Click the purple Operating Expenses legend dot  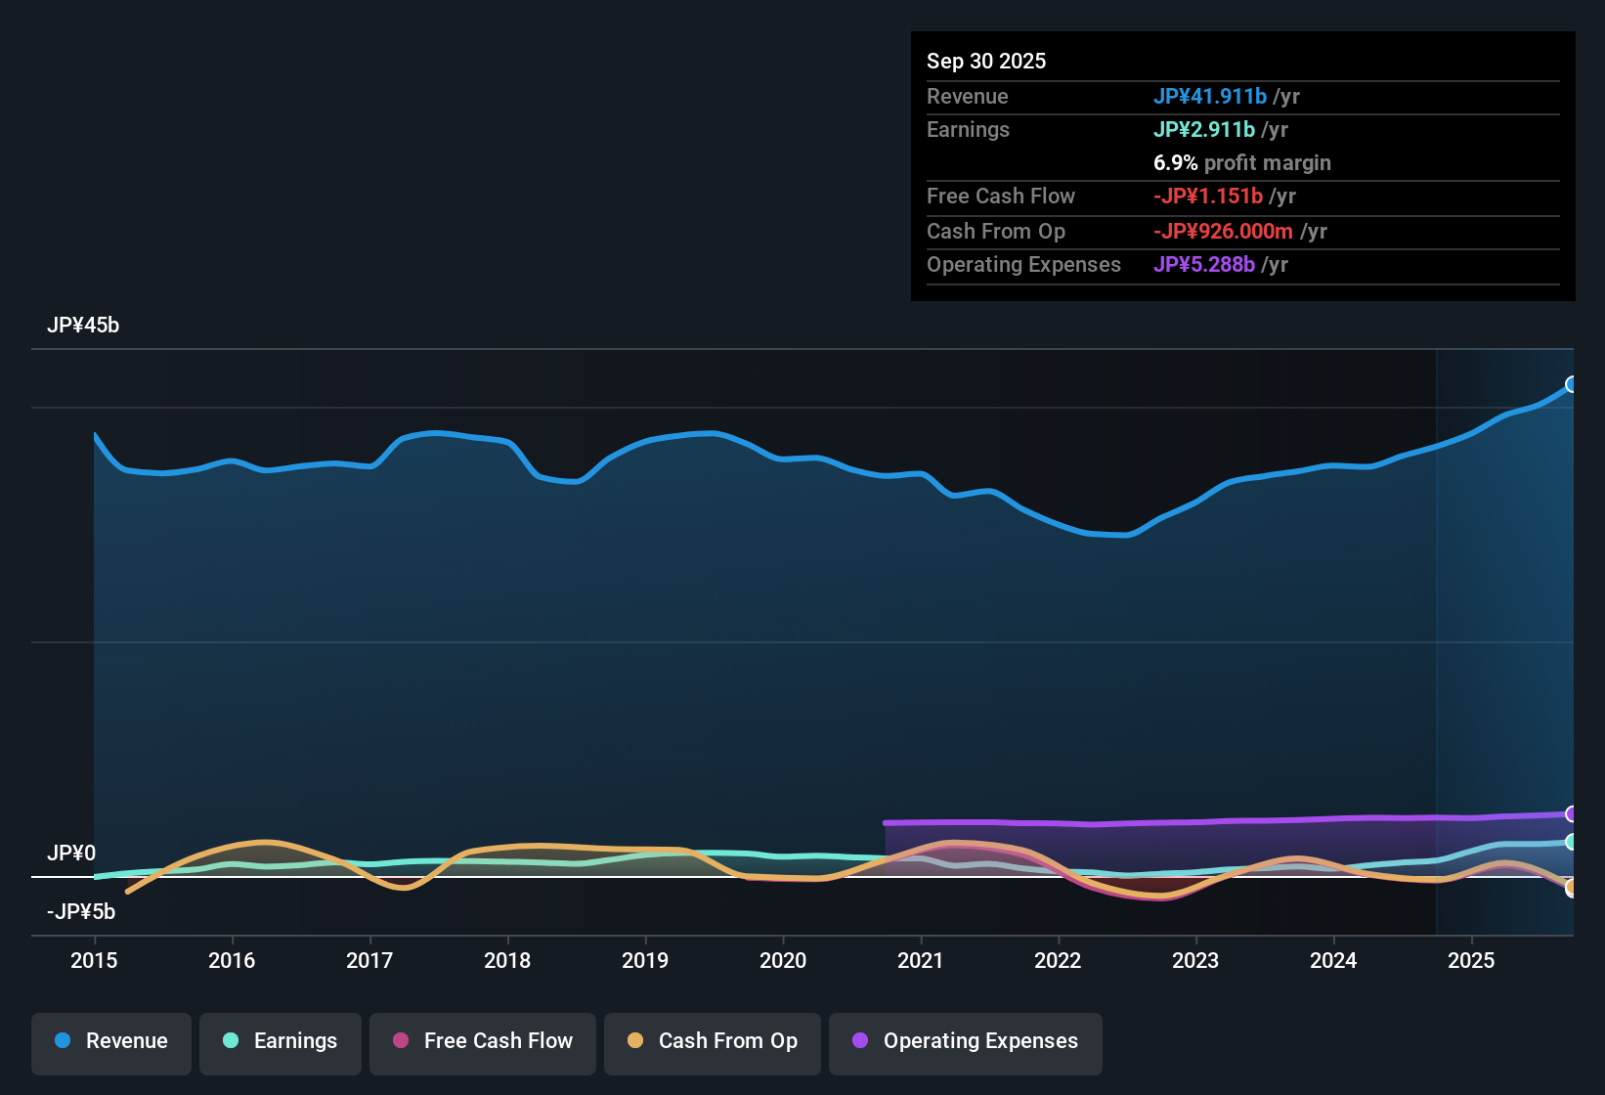[x=860, y=1041]
